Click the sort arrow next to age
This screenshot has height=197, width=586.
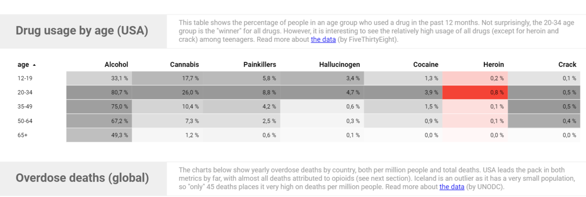click(34, 65)
